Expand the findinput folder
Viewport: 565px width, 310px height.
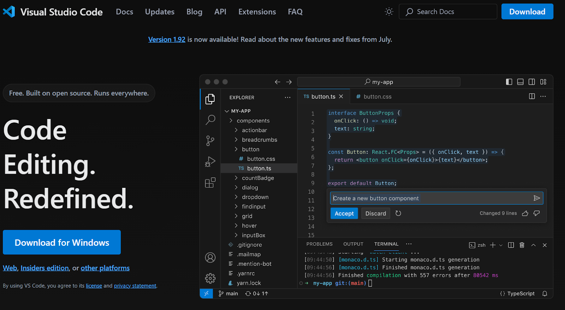[x=236, y=206]
